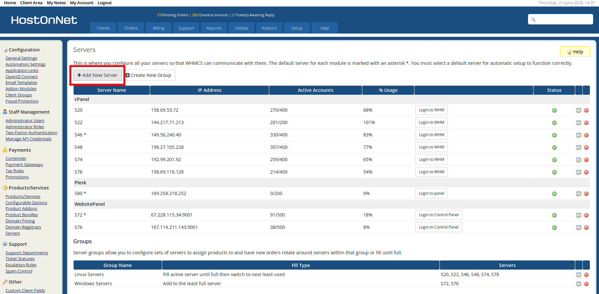Open Domain Registrars in sidebar

pyautogui.click(x=23, y=227)
